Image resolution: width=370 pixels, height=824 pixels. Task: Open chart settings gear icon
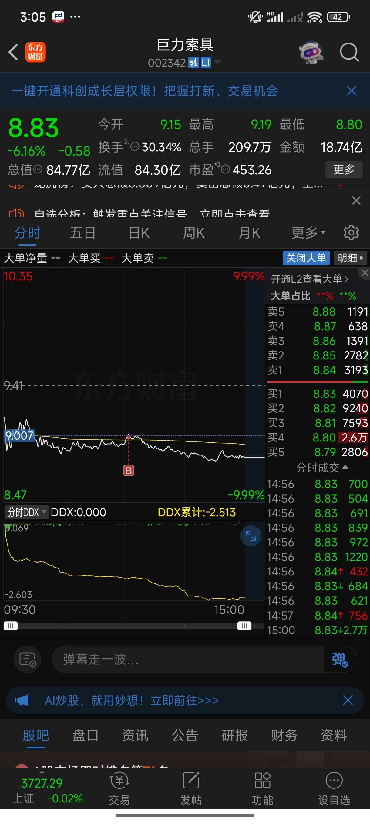click(351, 232)
